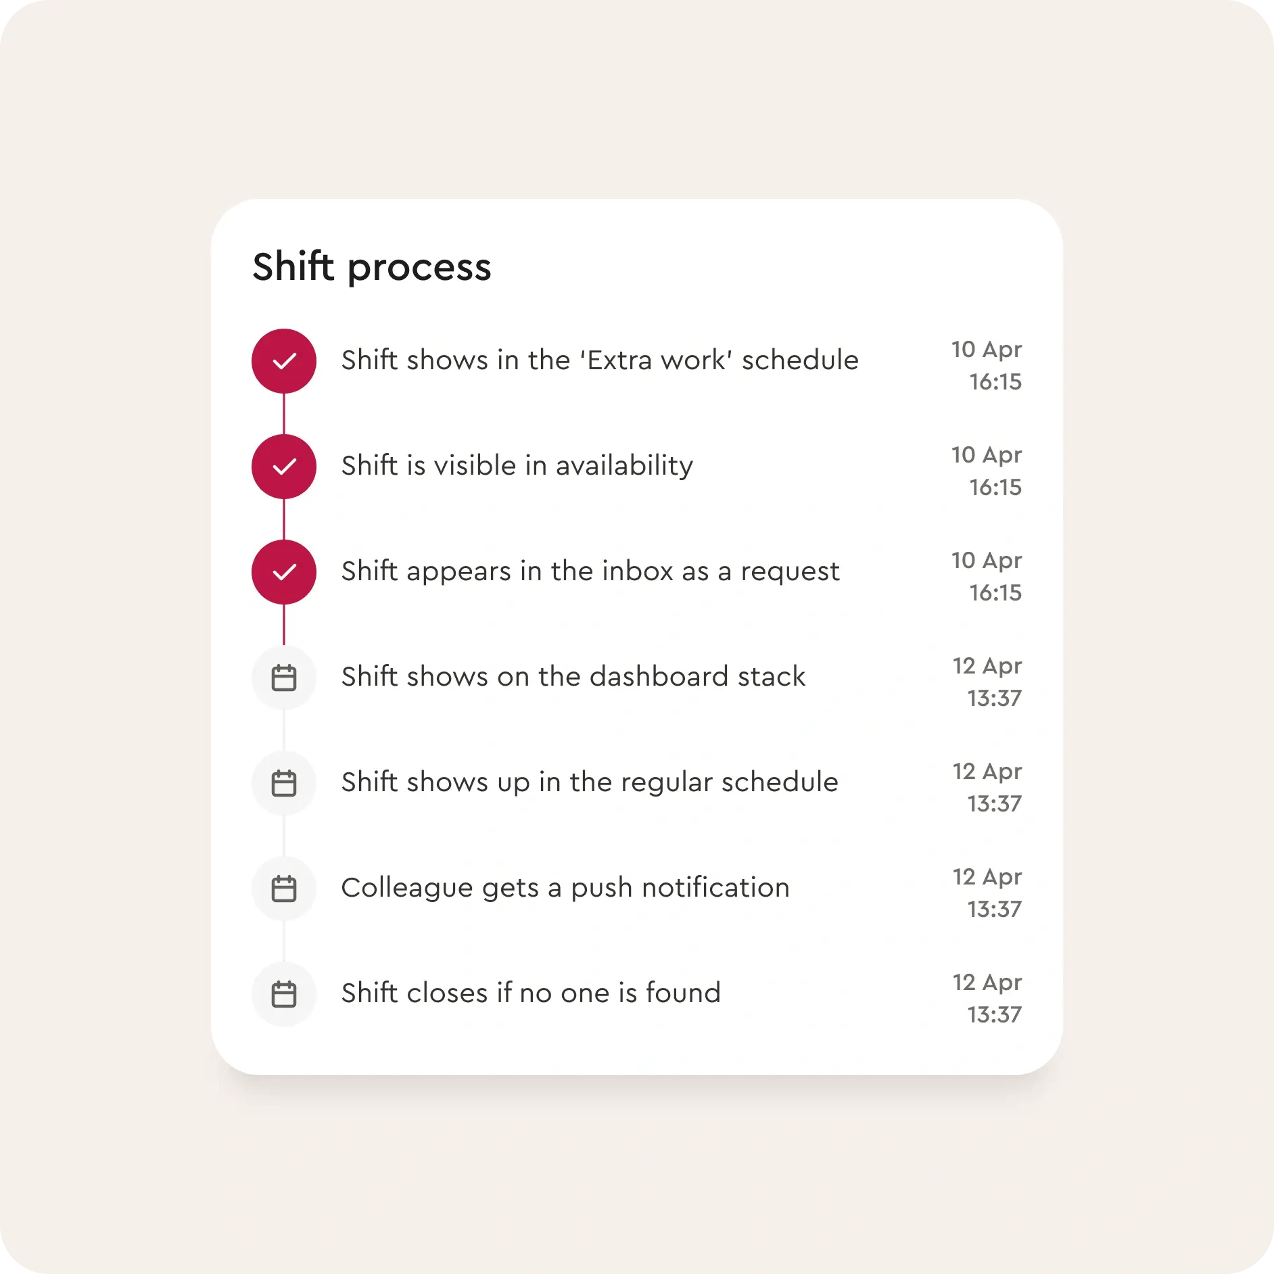Screen dimensions: 1274x1274
Task: Select 'Shift shows up in the regular schedule'
Action: click(589, 782)
